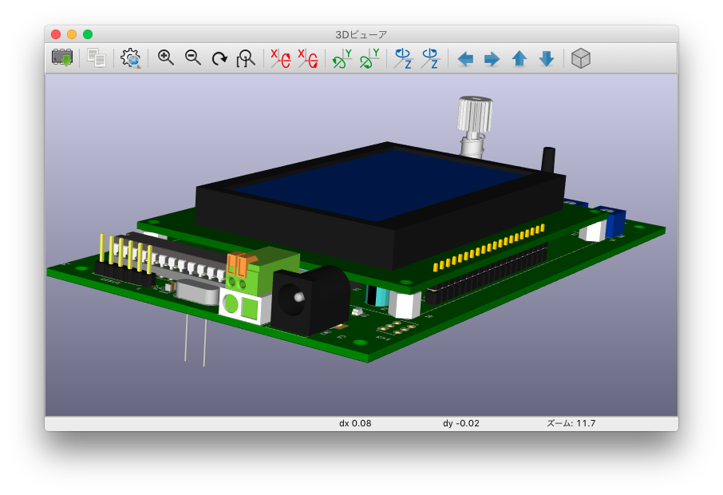Click the zoom in magnifier

(x=165, y=58)
